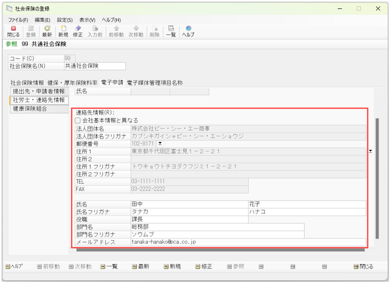Screen dimensions: 390x282
Task: Click the 住所1 field with 東京都千代田区
Action: pyautogui.click(x=248, y=151)
